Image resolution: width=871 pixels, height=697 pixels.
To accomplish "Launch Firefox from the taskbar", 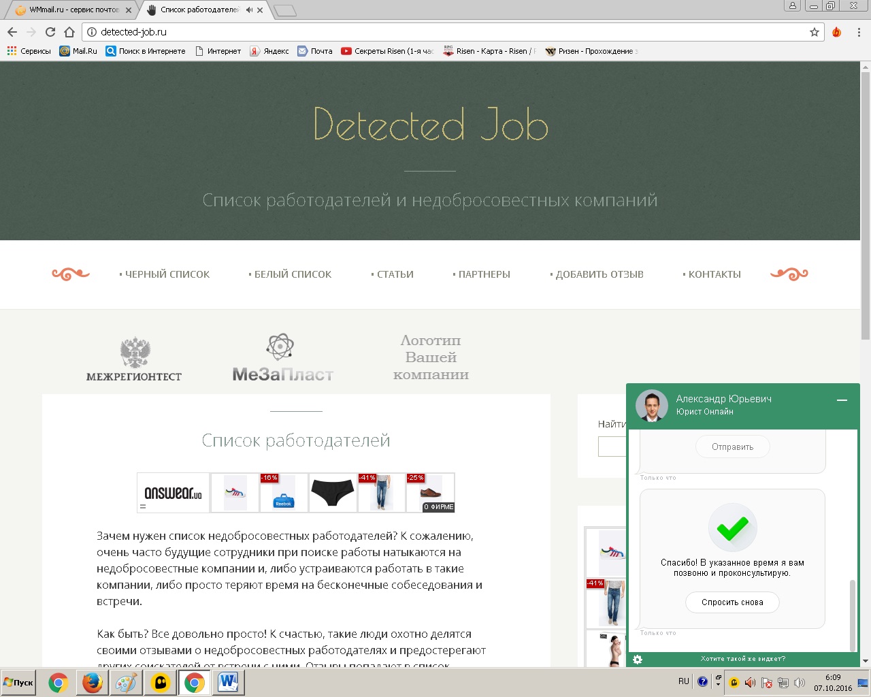I will (92, 683).
